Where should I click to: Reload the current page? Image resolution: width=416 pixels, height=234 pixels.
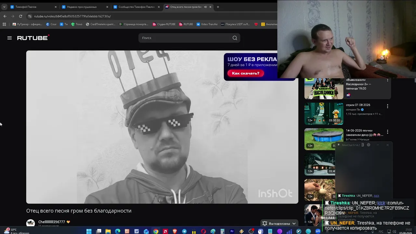20,16
